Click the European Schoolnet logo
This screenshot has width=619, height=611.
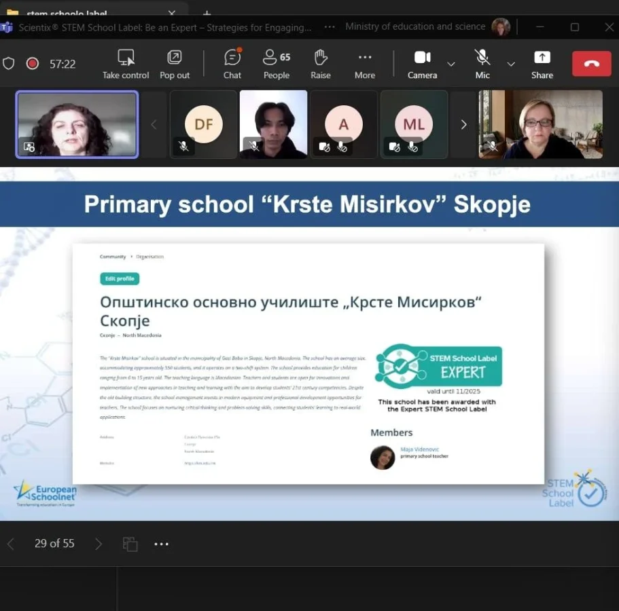[46, 493]
